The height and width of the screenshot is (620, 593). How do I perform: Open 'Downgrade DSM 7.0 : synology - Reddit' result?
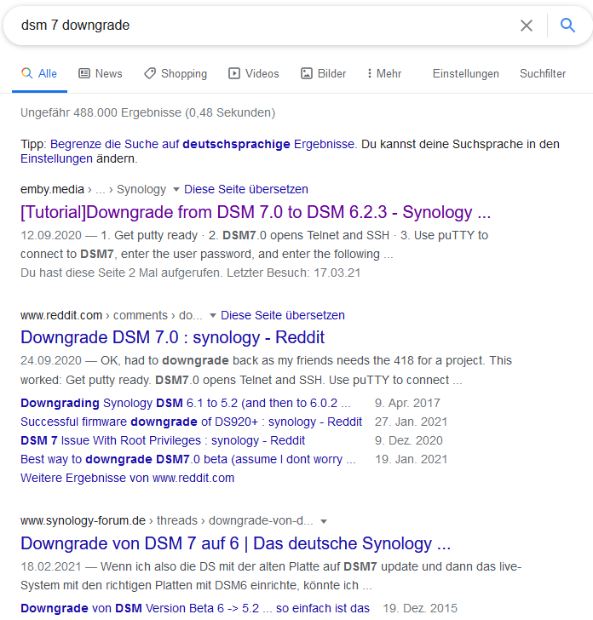pyautogui.click(x=172, y=337)
